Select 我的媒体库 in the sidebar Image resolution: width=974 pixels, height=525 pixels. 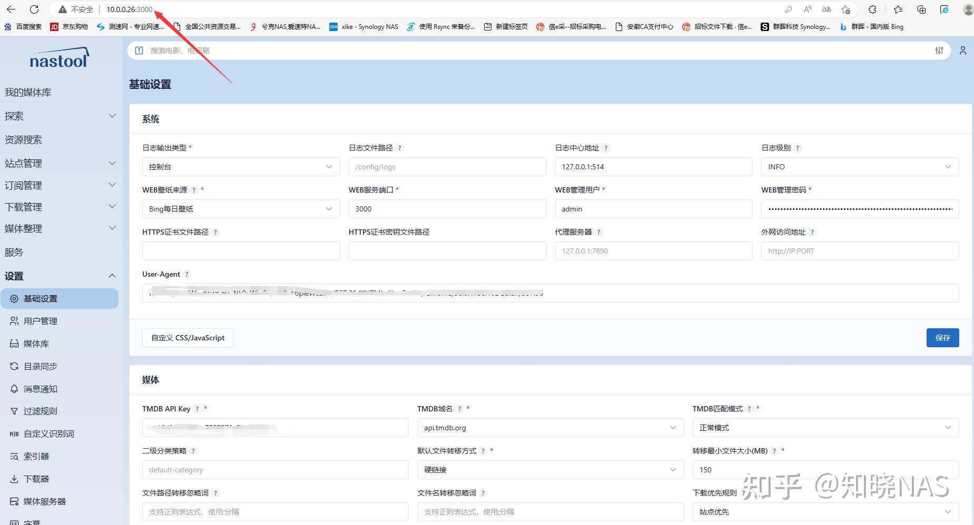[28, 92]
